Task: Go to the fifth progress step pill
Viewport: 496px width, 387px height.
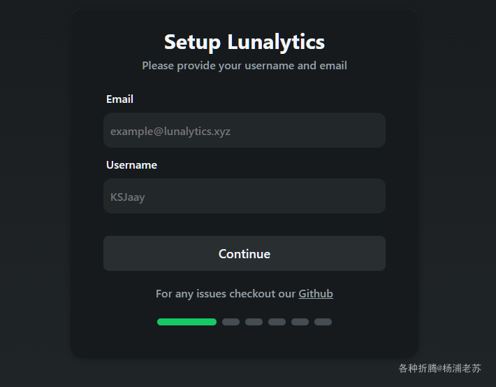Action: [x=300, y=322]
